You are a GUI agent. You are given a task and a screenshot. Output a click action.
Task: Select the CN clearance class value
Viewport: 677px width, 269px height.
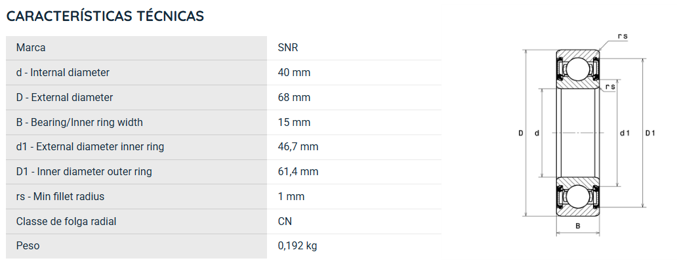click(285, 222)
